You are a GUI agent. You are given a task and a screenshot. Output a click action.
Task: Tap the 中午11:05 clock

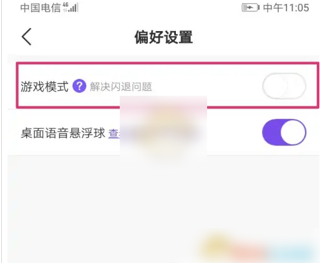(286, 8)
